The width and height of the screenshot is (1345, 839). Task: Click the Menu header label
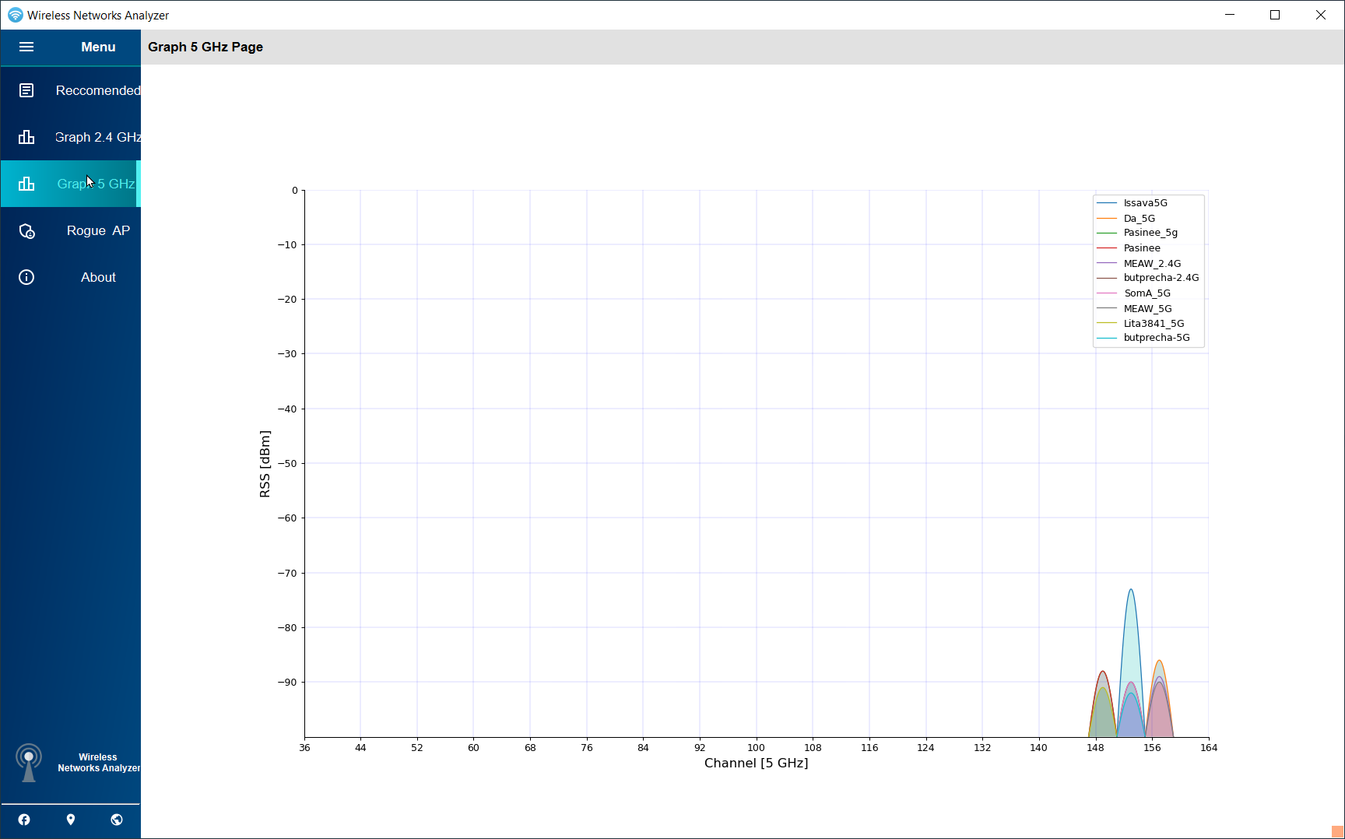click(x=98, y=47)
